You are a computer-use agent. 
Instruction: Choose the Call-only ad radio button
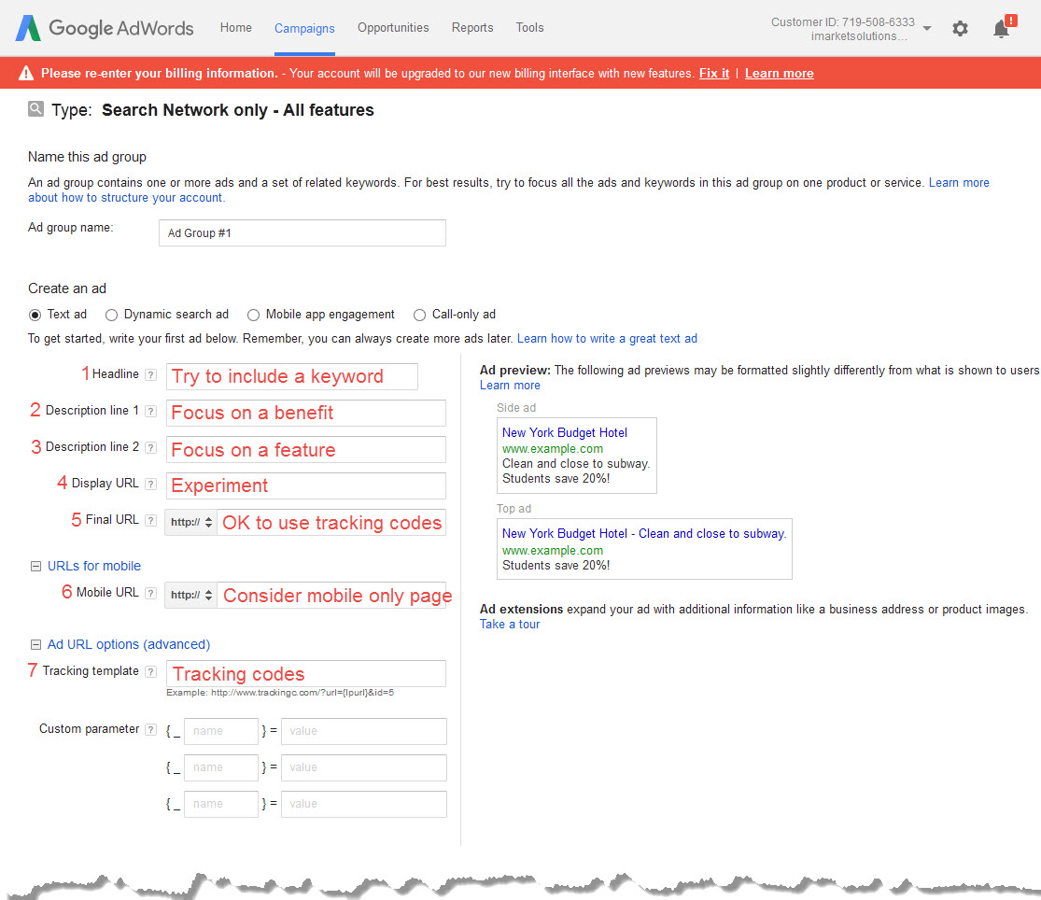click(x=420, y=315)
